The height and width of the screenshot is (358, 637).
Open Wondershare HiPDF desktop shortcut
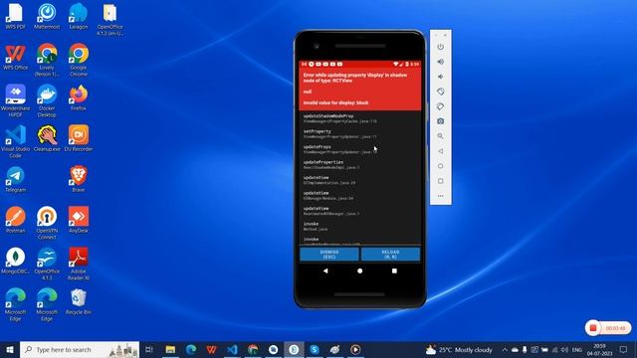tap(16, 100)
